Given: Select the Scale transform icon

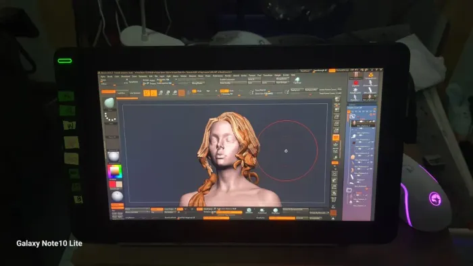Looking at the screenshot, I should pyautogui.click(x=168, y=92).
